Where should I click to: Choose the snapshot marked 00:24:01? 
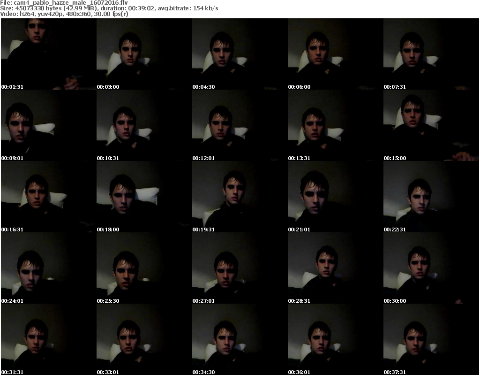(x=49, y=268)
